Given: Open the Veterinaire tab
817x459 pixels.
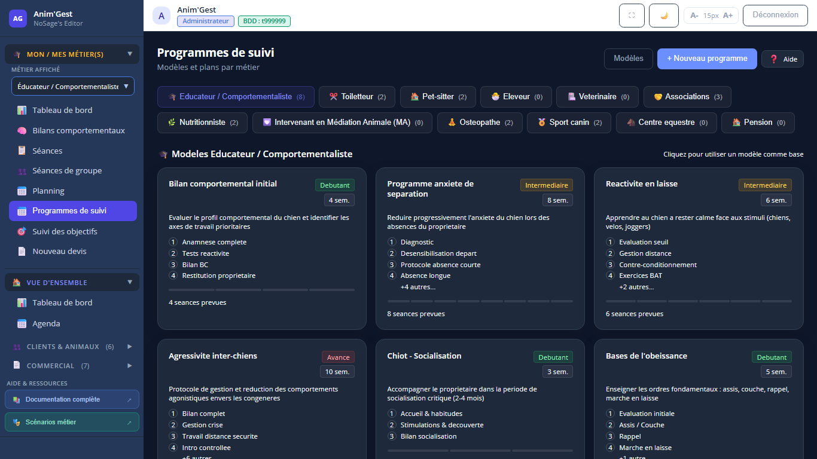Looking at the screenshot, I should point(597,97).
